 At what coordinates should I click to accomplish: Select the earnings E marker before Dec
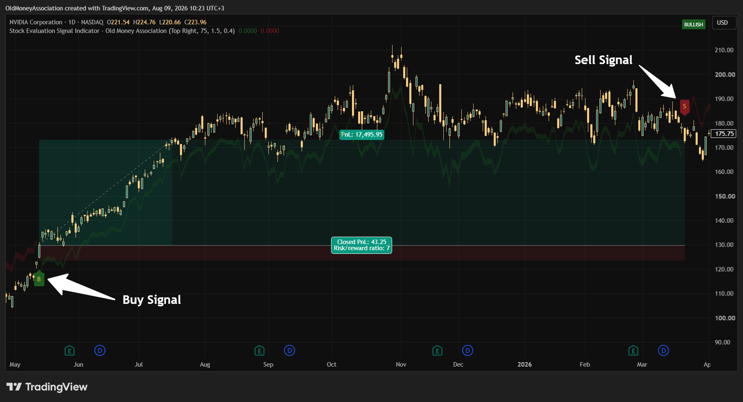tap(437, 351)
